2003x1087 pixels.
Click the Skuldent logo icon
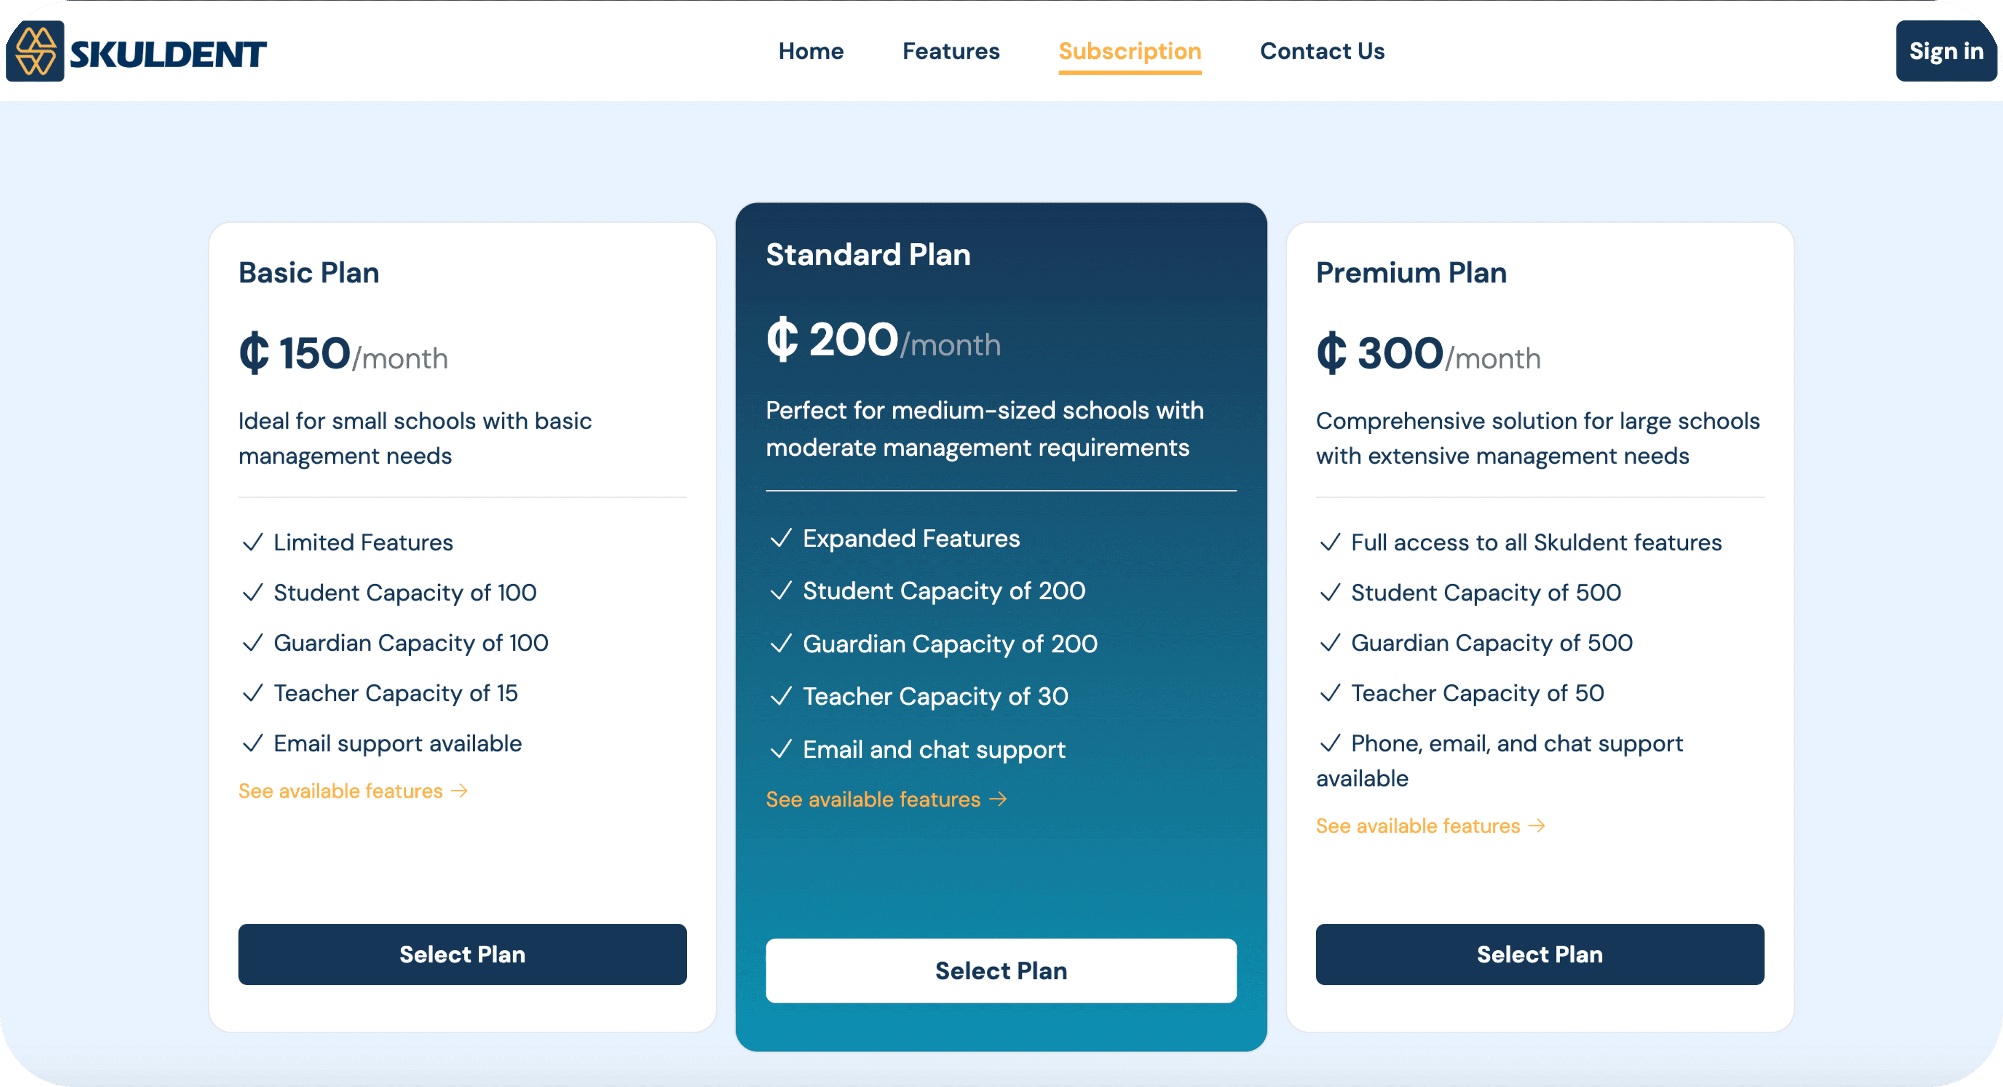[x=35, y=51]
